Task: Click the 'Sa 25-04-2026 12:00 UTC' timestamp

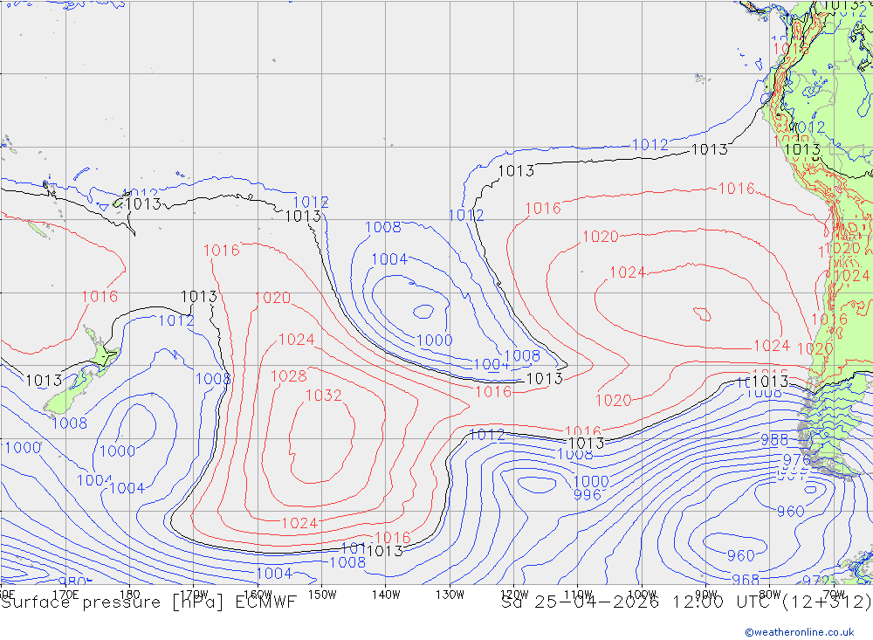Action: 639,602
